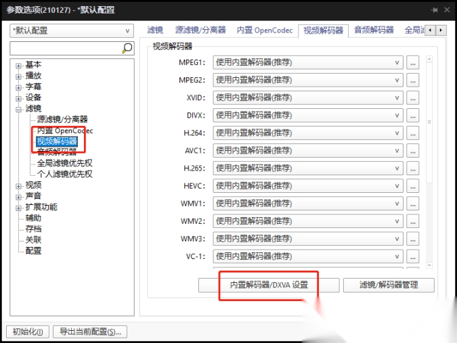
Task: Open the XVID decoder dropdown
Action: click(307, 97)
